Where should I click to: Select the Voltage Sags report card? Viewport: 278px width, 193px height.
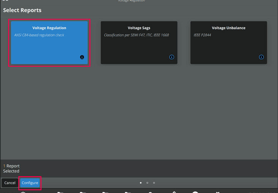[139, 46]
